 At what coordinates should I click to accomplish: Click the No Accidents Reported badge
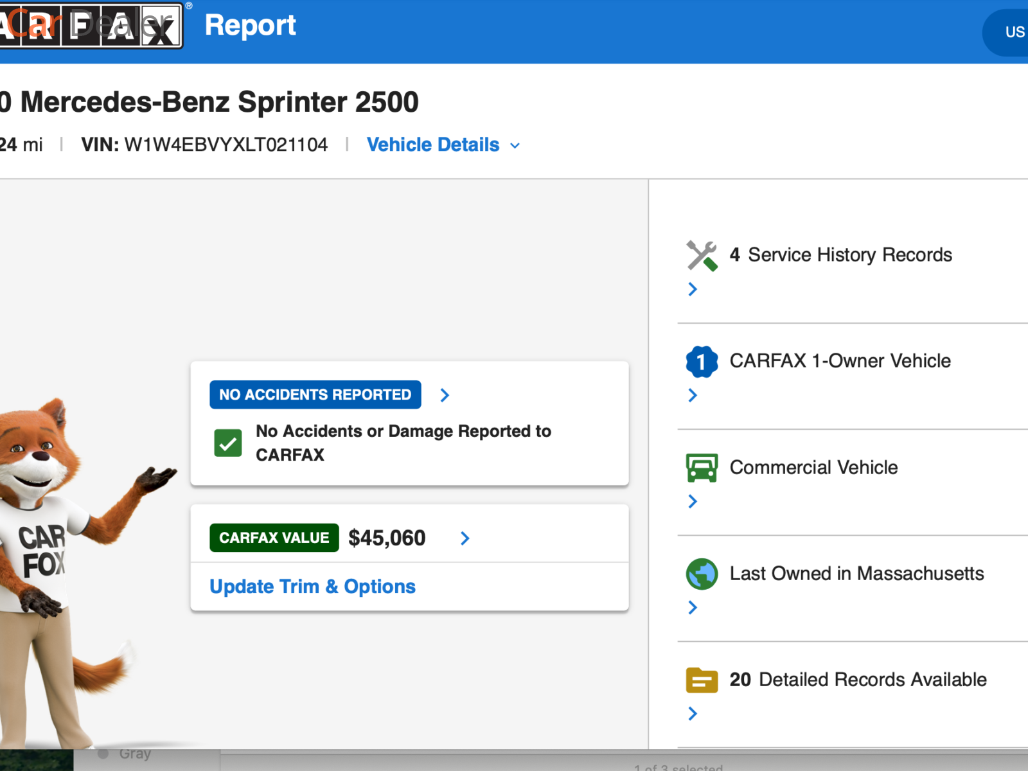pos(315,394)
